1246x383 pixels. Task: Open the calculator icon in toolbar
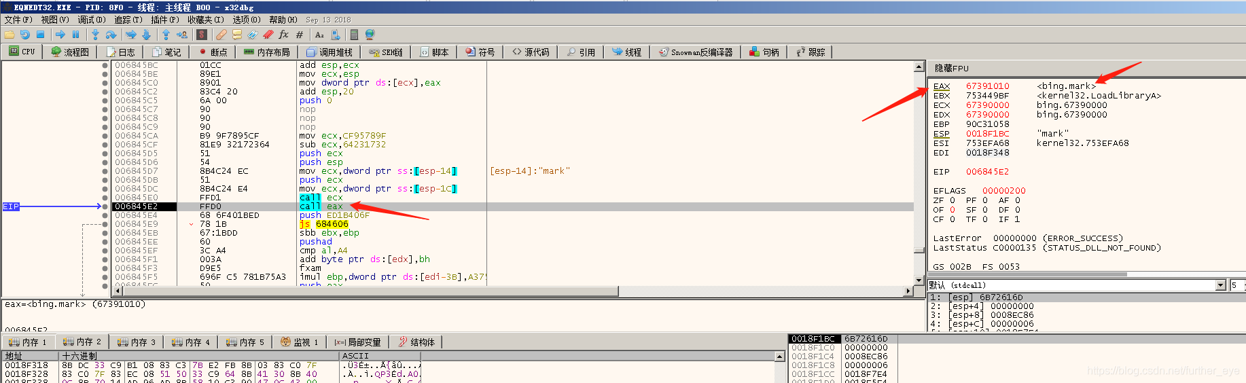(x=354, y=35)
